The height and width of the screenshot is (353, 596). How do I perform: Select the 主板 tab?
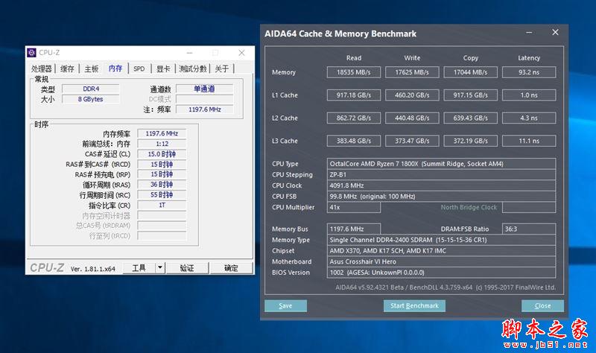coord(91,69)
